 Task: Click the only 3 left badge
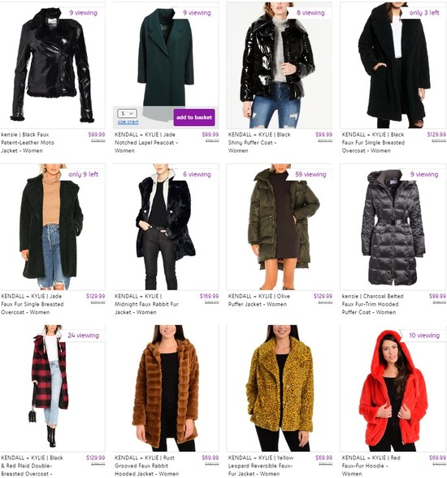(424, 13)
